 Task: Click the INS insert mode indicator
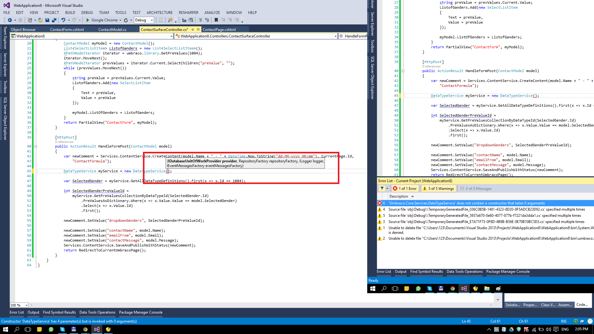tap(564, 321)
